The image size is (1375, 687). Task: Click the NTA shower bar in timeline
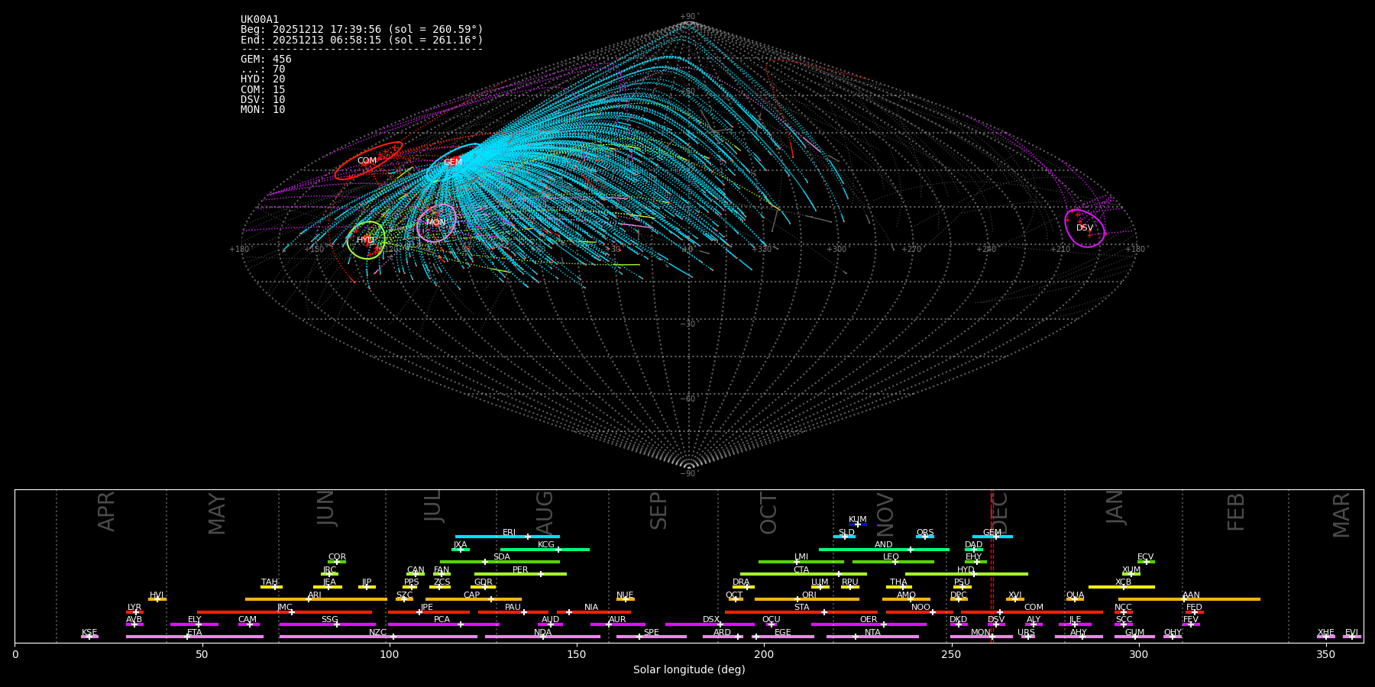(x=872, y=637)
